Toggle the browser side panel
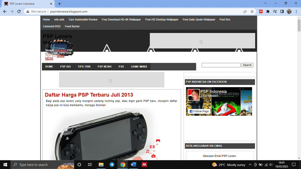 coord(282,12)
